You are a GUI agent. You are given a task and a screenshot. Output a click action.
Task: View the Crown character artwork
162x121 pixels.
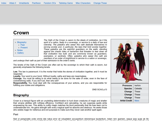tap(130, 61)
